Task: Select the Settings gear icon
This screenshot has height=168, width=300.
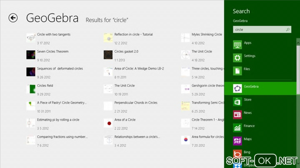Action: pyautogui.click(x=237, y=58)
